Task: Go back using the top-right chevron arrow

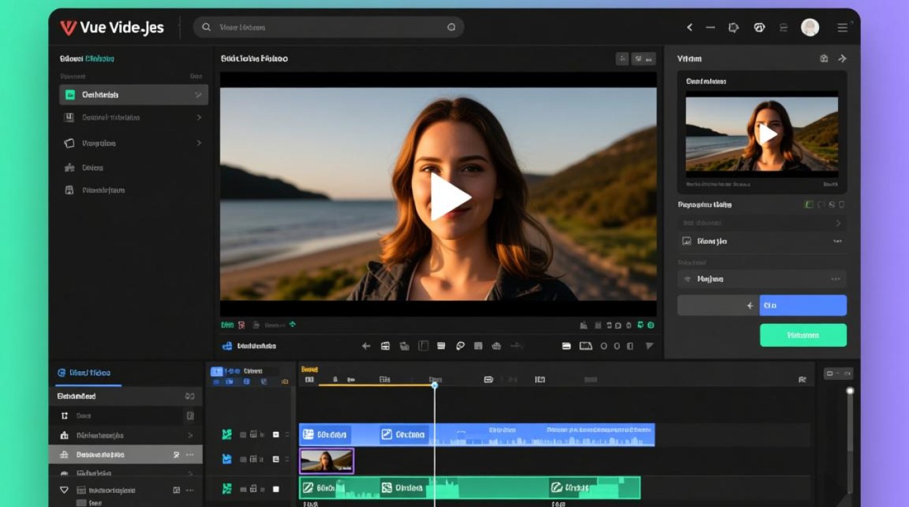Action: point(689,28)
